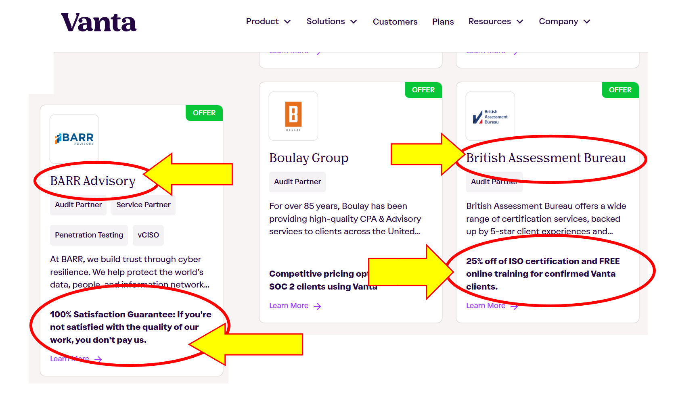Open the Plans page

click(x=443, y=22)
